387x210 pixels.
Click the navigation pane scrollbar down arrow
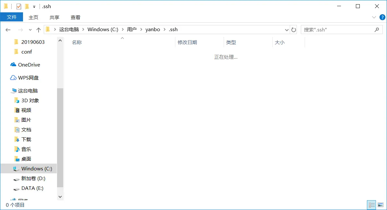[60, 196]
